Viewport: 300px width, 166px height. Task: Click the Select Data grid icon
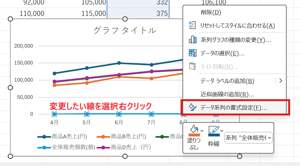192,53
